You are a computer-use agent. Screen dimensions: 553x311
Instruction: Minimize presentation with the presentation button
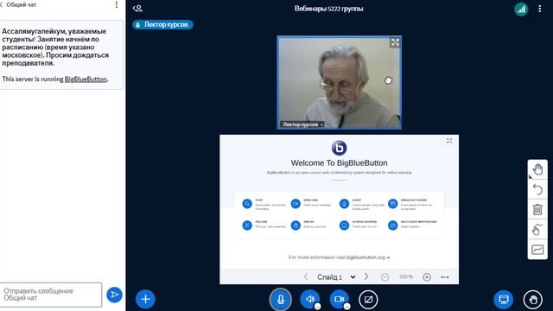pos(504,300)
